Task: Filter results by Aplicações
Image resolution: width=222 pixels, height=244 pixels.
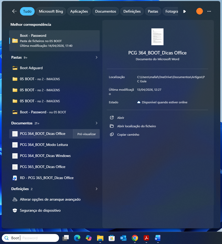Action: [79, 11]
